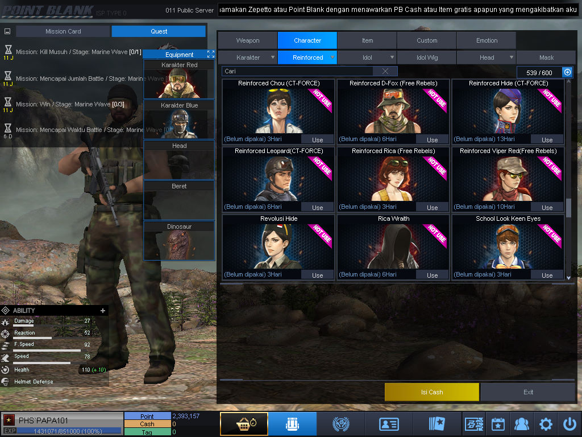
Task: Toggle Equipment panel fullscreen arrows
Action: [210, 54]
